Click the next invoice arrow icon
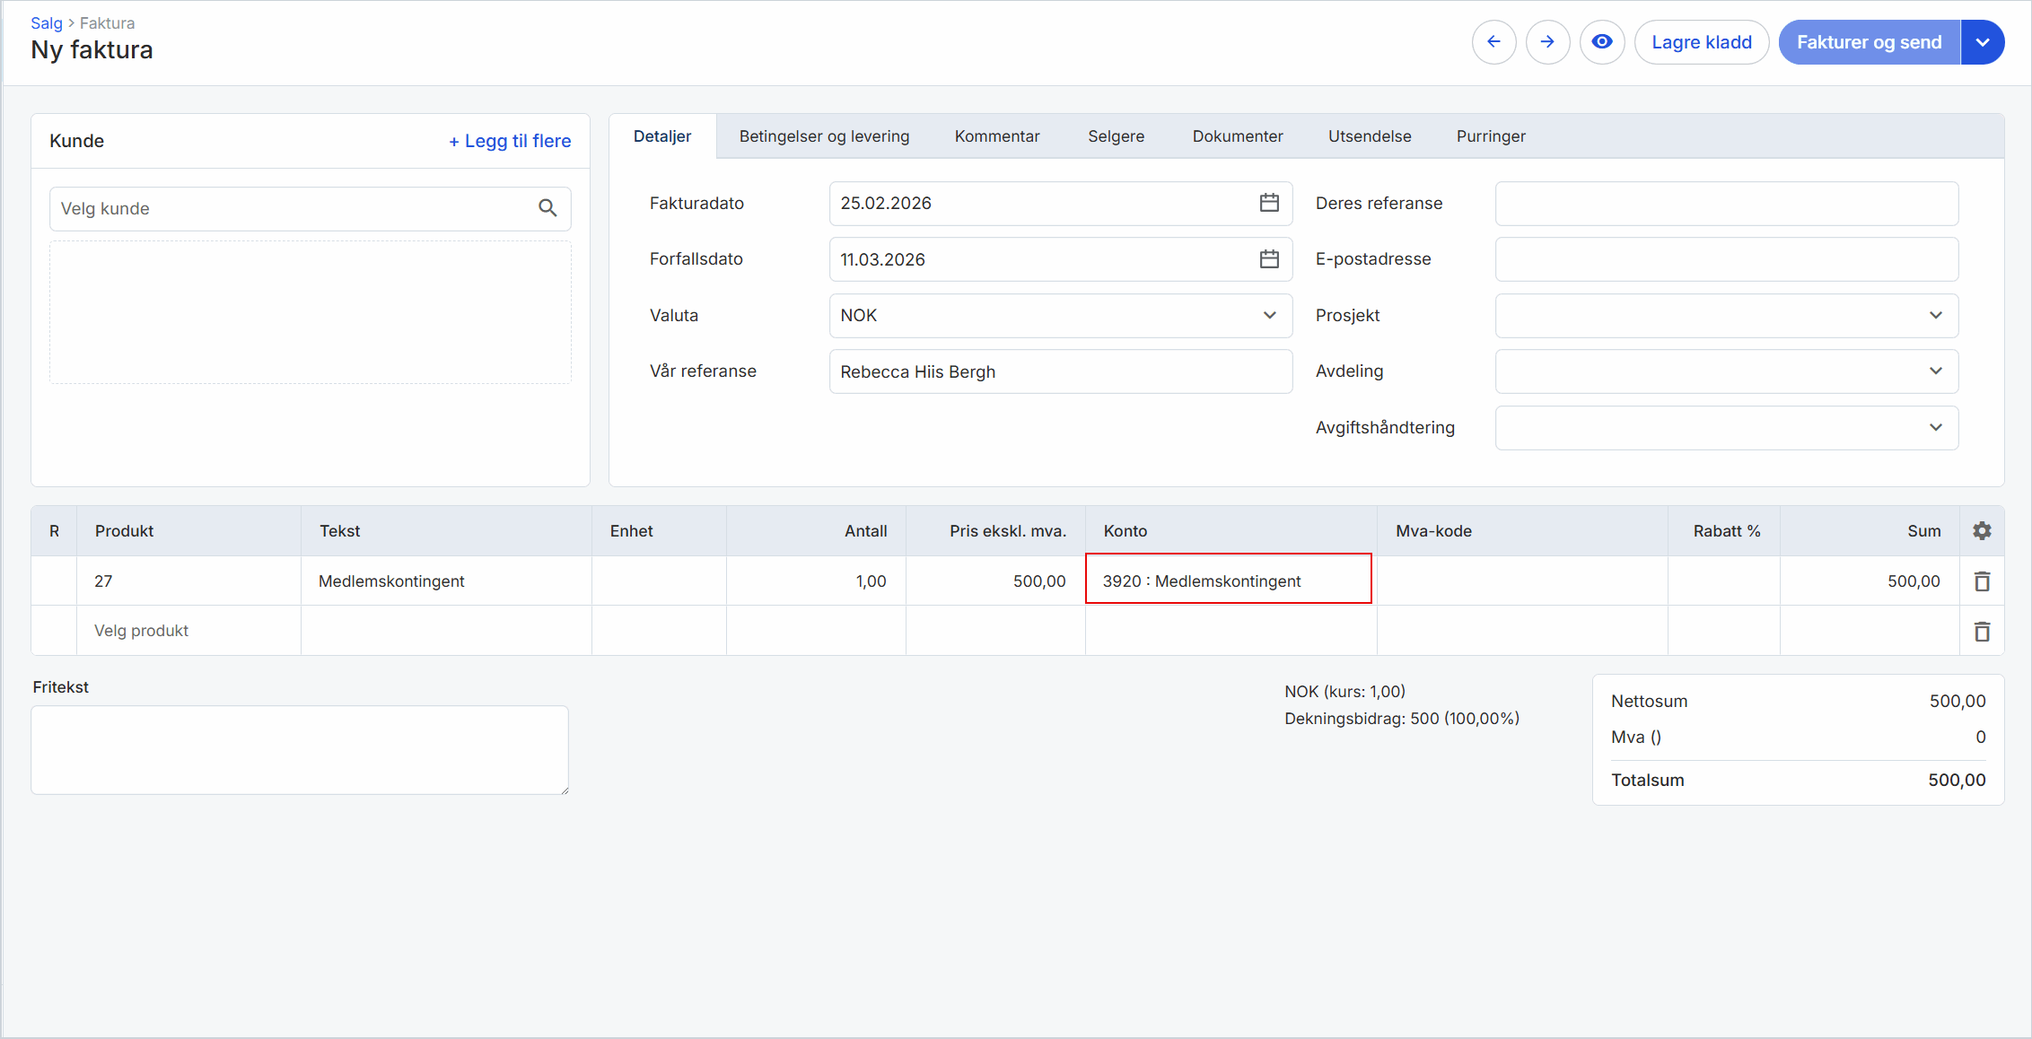This screenshot has width=2032, height=1039. 1547,42
